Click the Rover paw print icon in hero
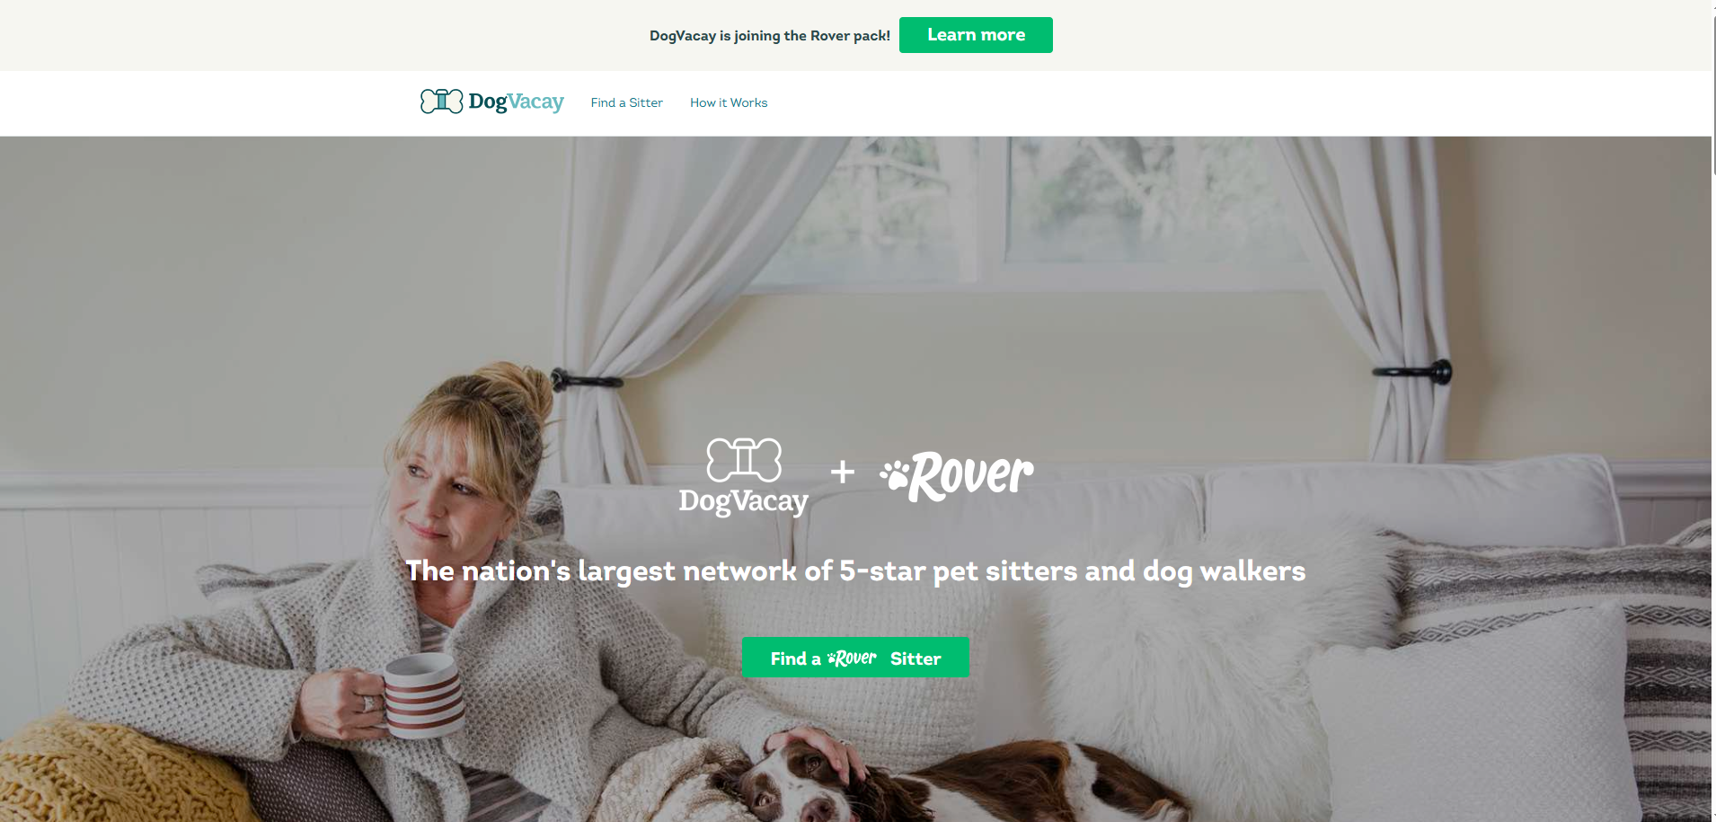 click(x=896, y=474)
